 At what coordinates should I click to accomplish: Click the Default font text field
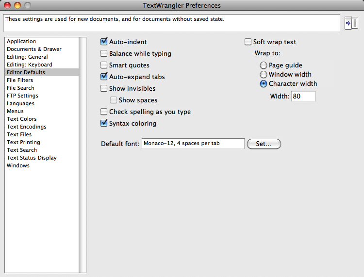point(193,144)
